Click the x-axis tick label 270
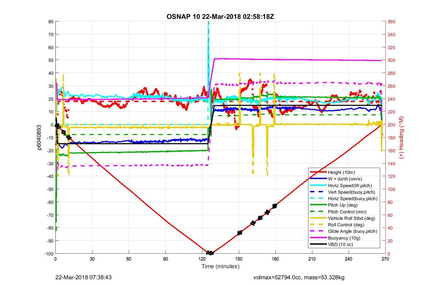This screenshot has height=285, width=426. click(386, 259)
